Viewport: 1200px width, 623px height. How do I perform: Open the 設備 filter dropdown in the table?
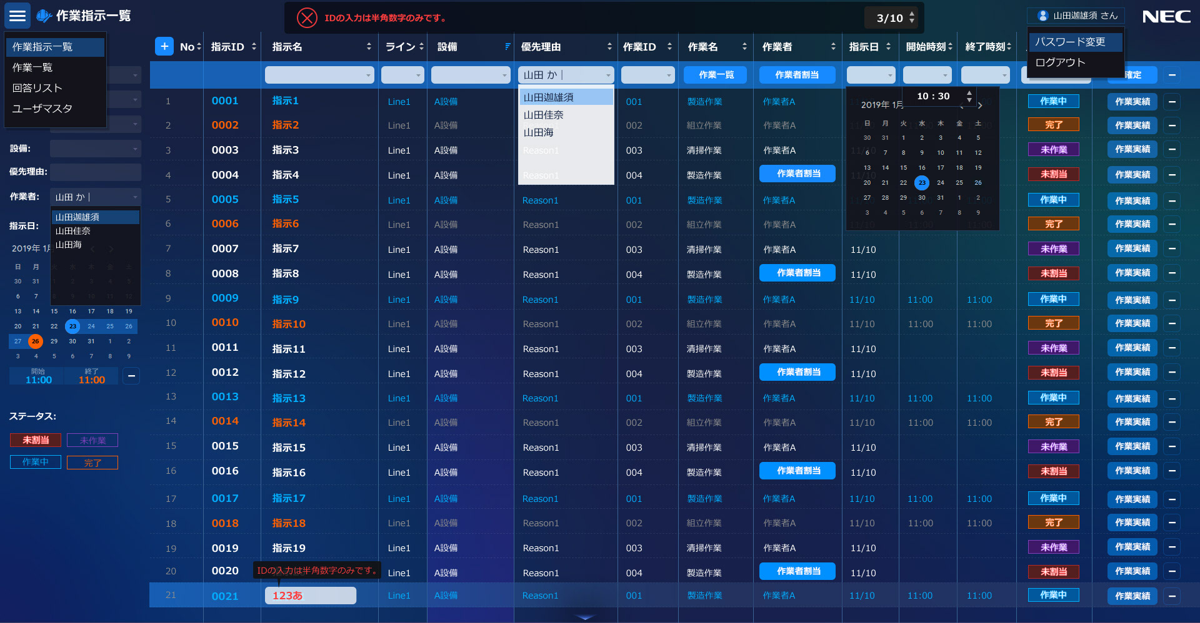[x=471, y=75]
